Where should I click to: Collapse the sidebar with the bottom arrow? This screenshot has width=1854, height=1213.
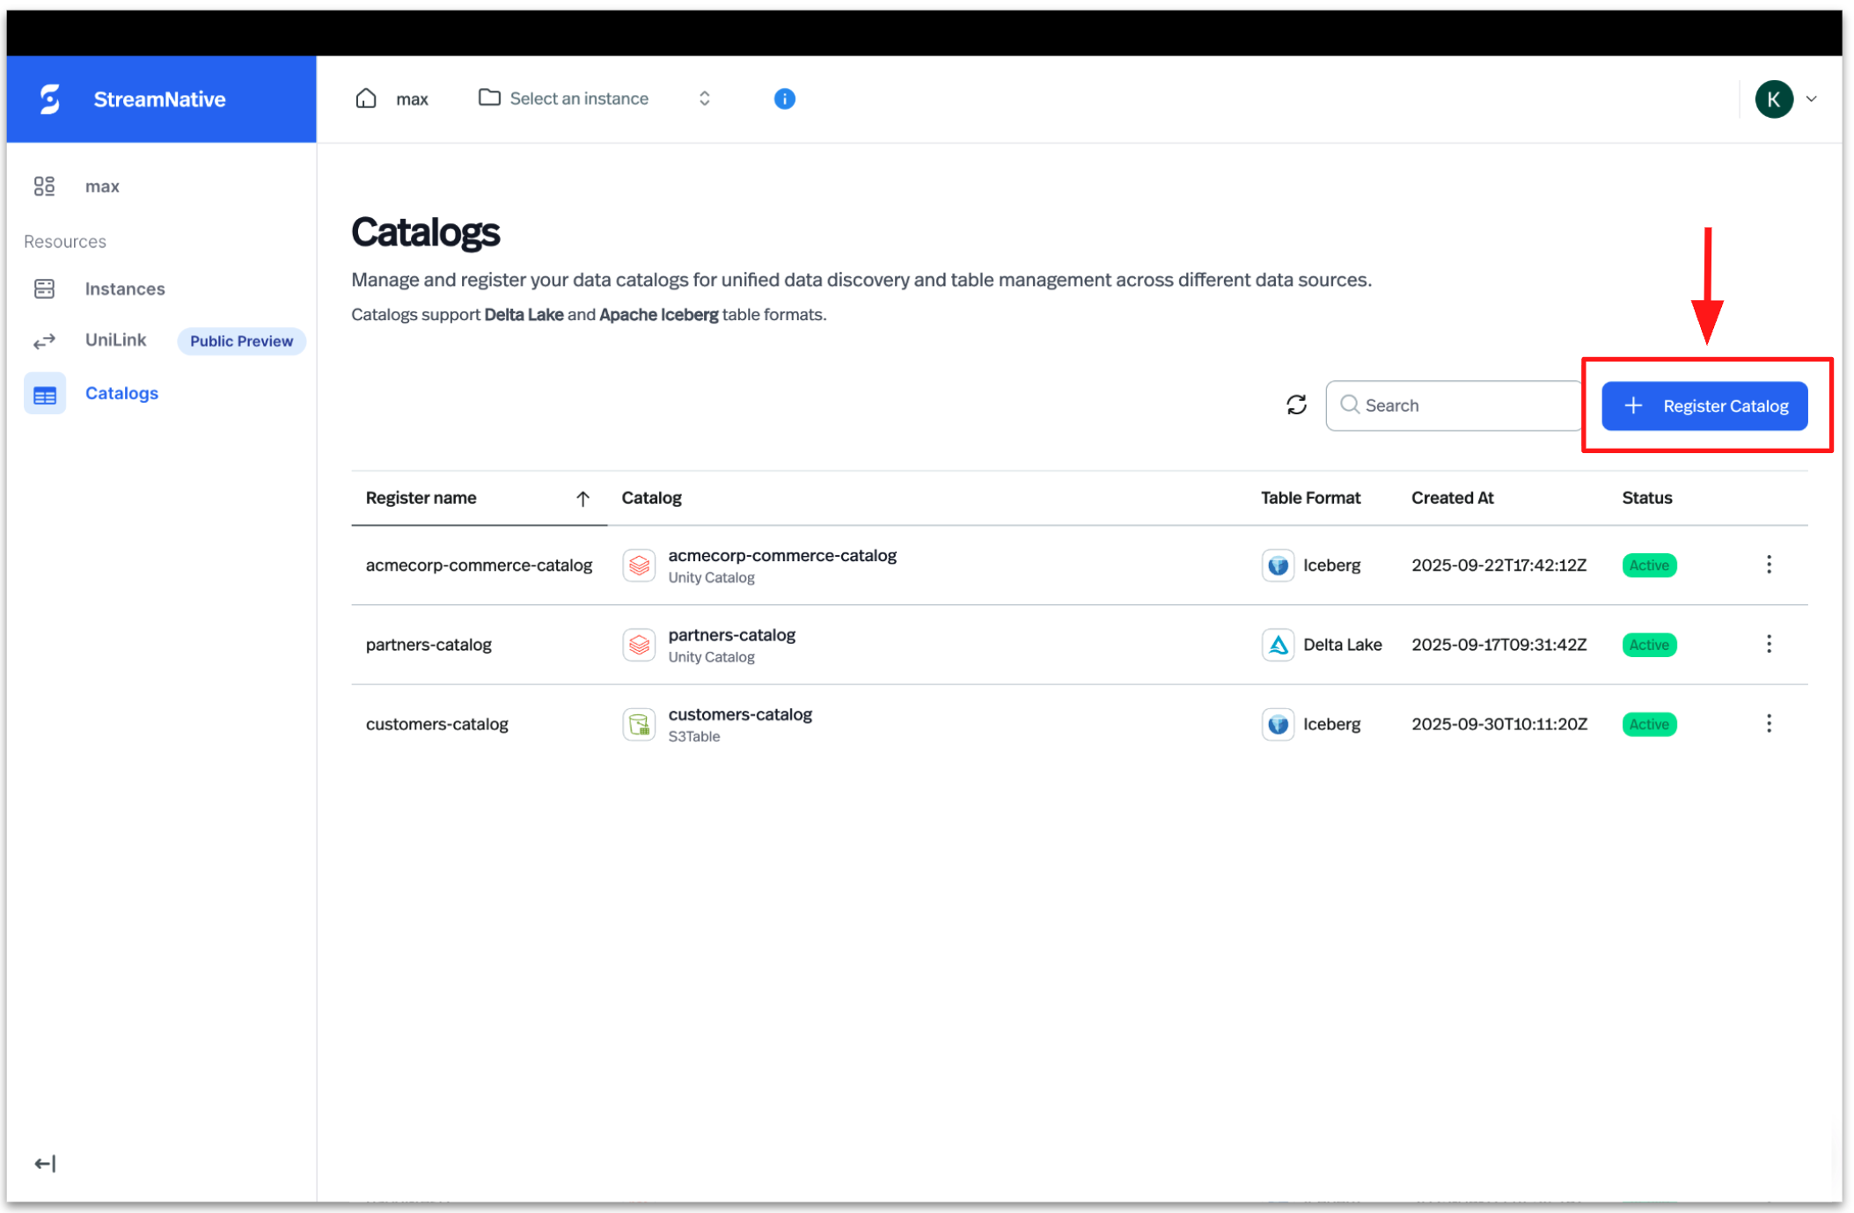coord(45,1163)
